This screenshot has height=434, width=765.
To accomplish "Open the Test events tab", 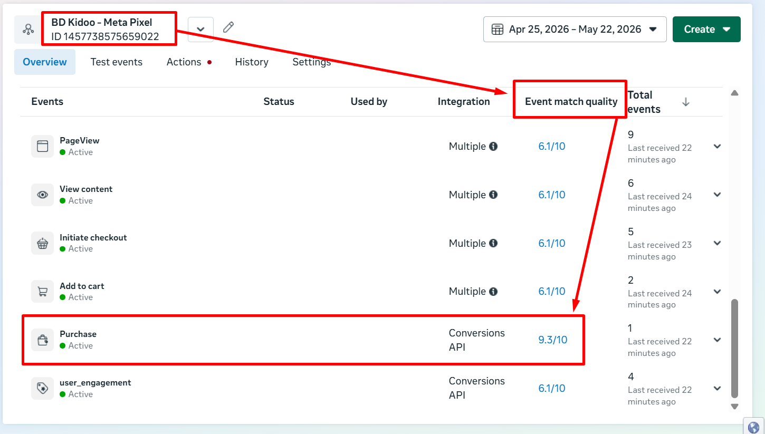I will pos(117,62).
